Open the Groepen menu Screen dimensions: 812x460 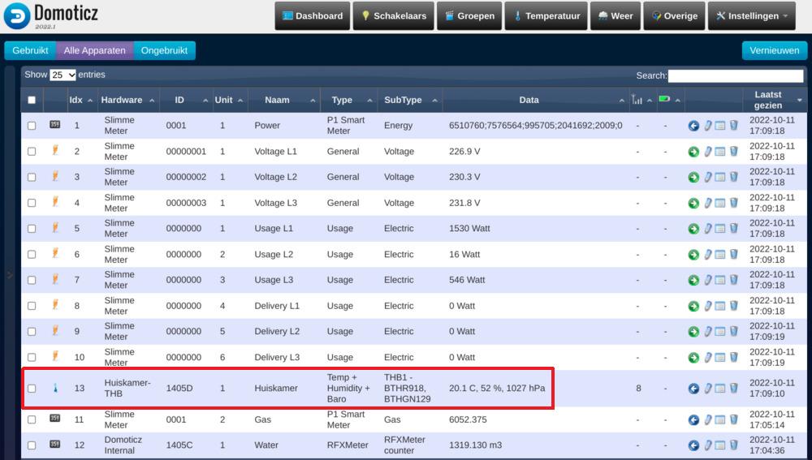tap(469, 16)
